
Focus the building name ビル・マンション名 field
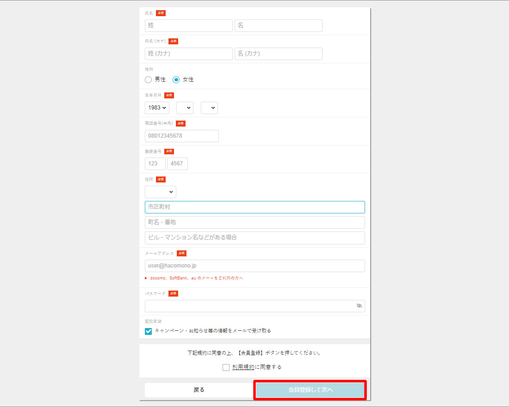pos(255,238)
